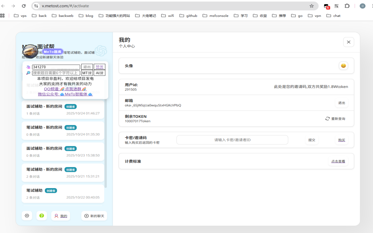
Task: Click the 重新查询 refresh icon
Action: [x=328, y=119]
